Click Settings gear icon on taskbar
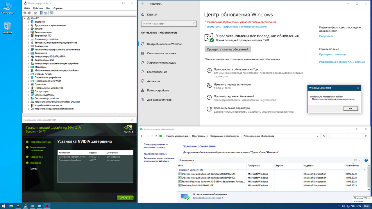 coord(33,206)
